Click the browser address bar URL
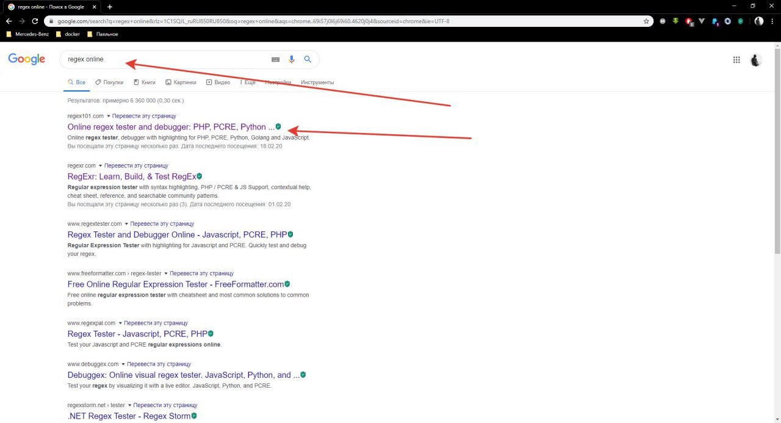This screenshot has height=423, width=781. pos(253,21)
